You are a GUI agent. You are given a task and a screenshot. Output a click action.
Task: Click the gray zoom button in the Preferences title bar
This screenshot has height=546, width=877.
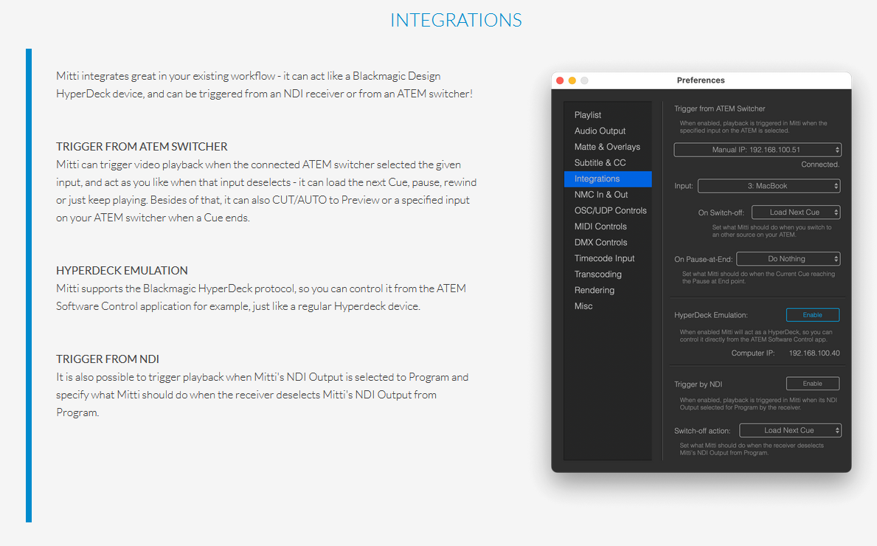tap(584, 80)
